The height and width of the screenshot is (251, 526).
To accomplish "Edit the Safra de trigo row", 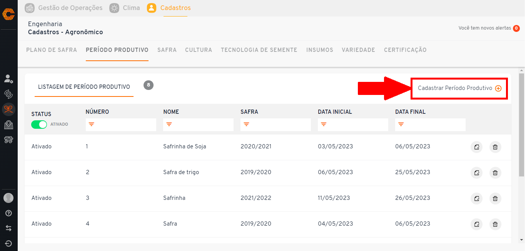I will tap(477, 173).
